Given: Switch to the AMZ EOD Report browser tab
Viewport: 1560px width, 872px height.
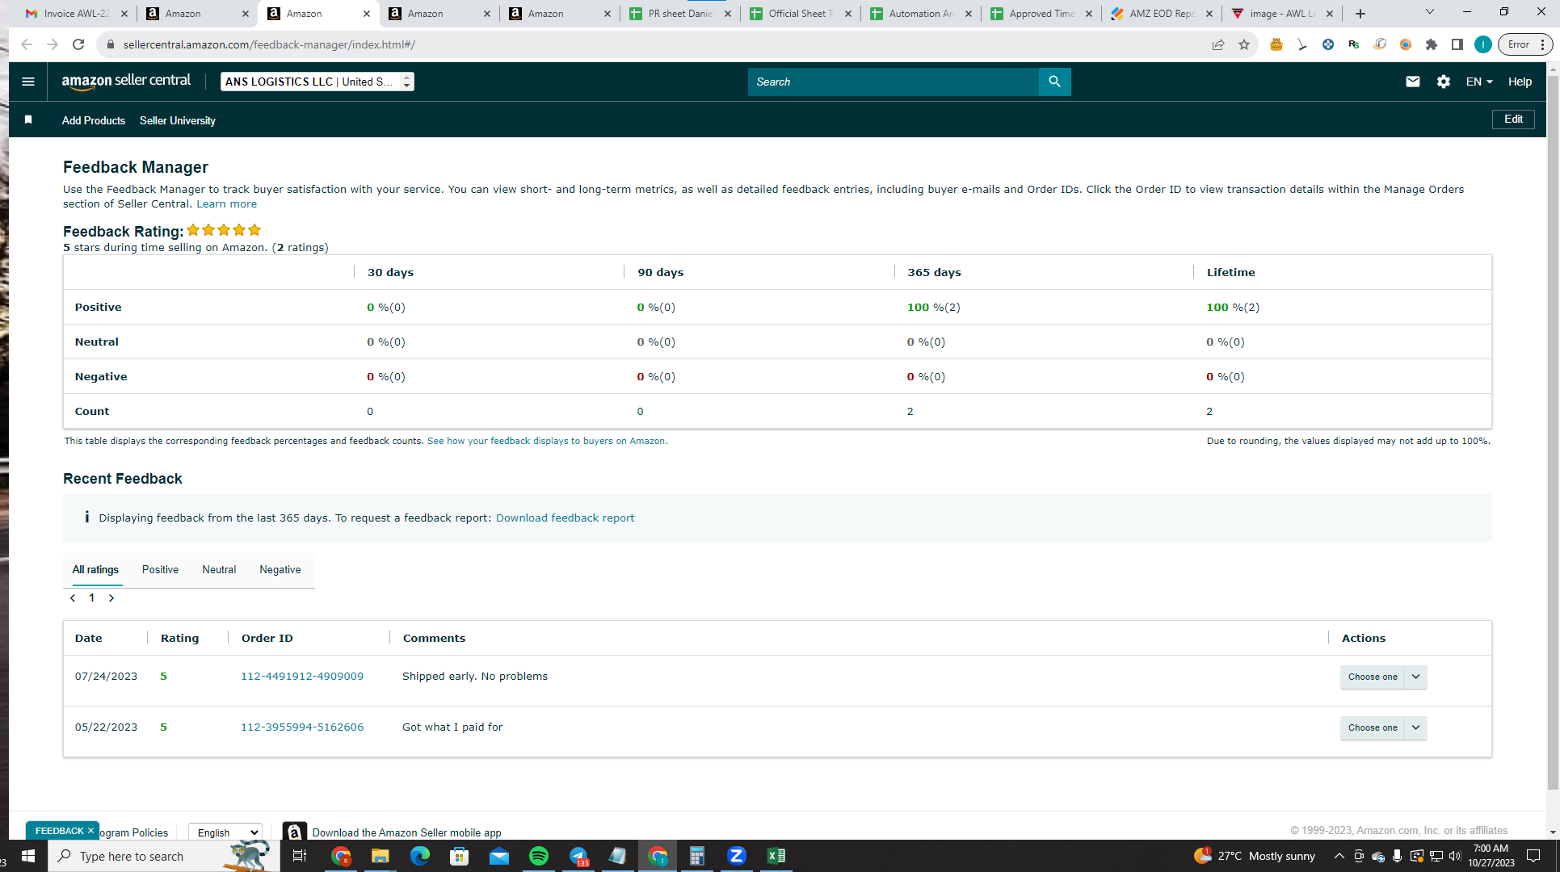Looking at the screenshot, I should (1161, 14).
